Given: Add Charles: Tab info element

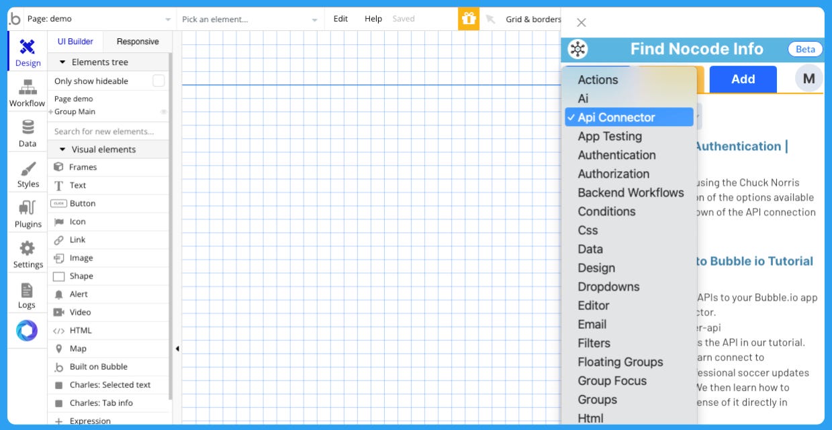Looking at the screenshot, I should (x=108, y=402).
